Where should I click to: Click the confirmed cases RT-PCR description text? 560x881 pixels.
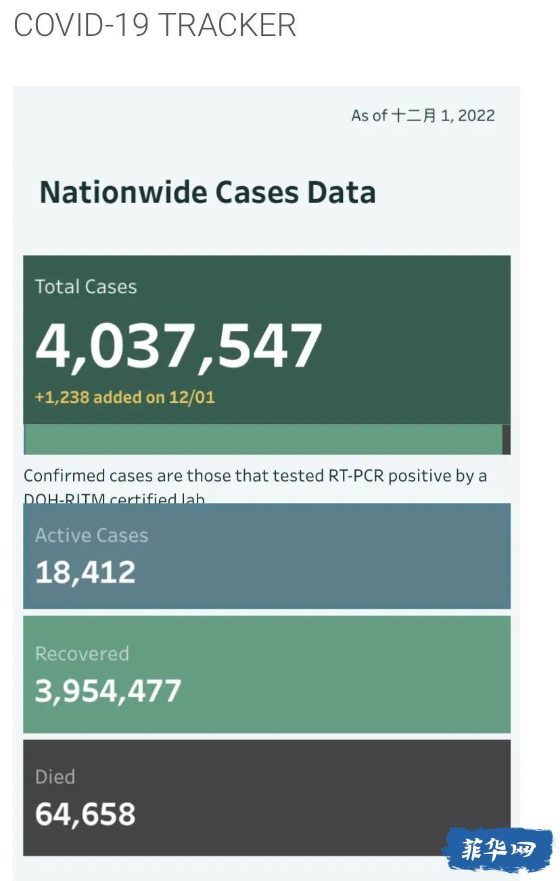click(x=256, y=485)
